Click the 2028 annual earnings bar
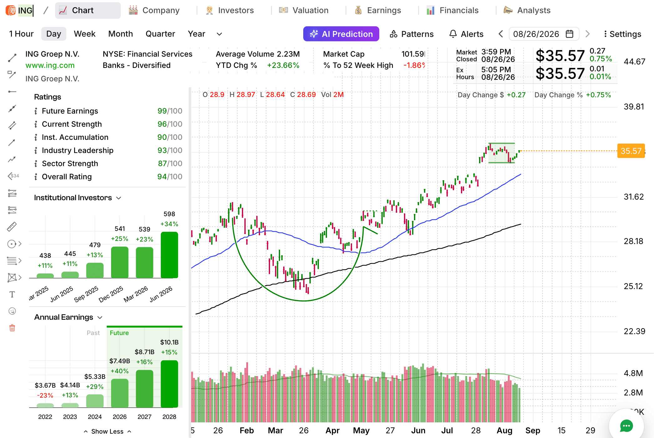654x438 pixels. [169, 384]
